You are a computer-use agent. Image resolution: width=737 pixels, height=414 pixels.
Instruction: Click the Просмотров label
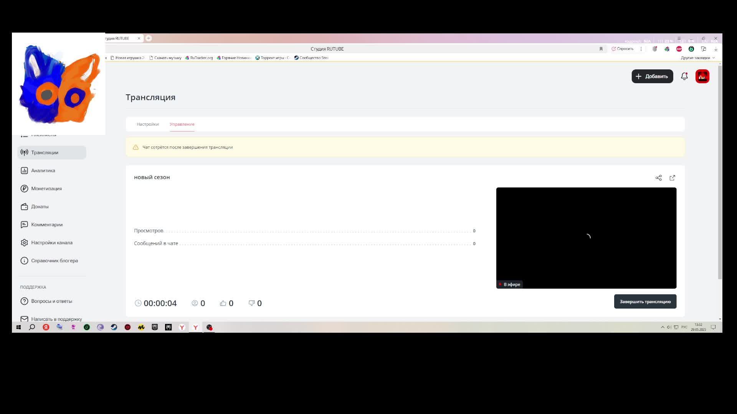click(x=149, y=231)
